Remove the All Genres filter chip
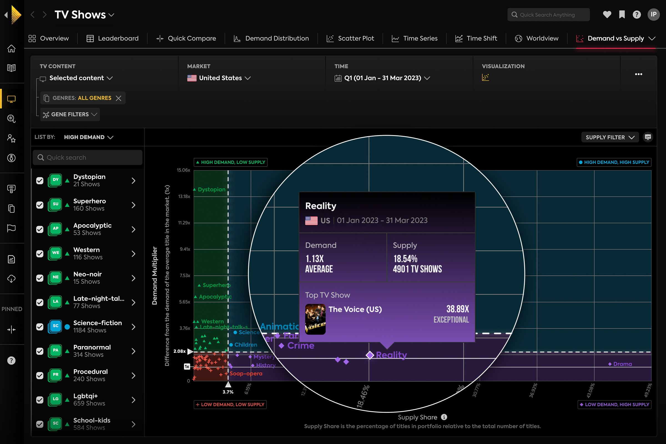Image resolution: width=666 pixels, height=444 pixels. 119,98
